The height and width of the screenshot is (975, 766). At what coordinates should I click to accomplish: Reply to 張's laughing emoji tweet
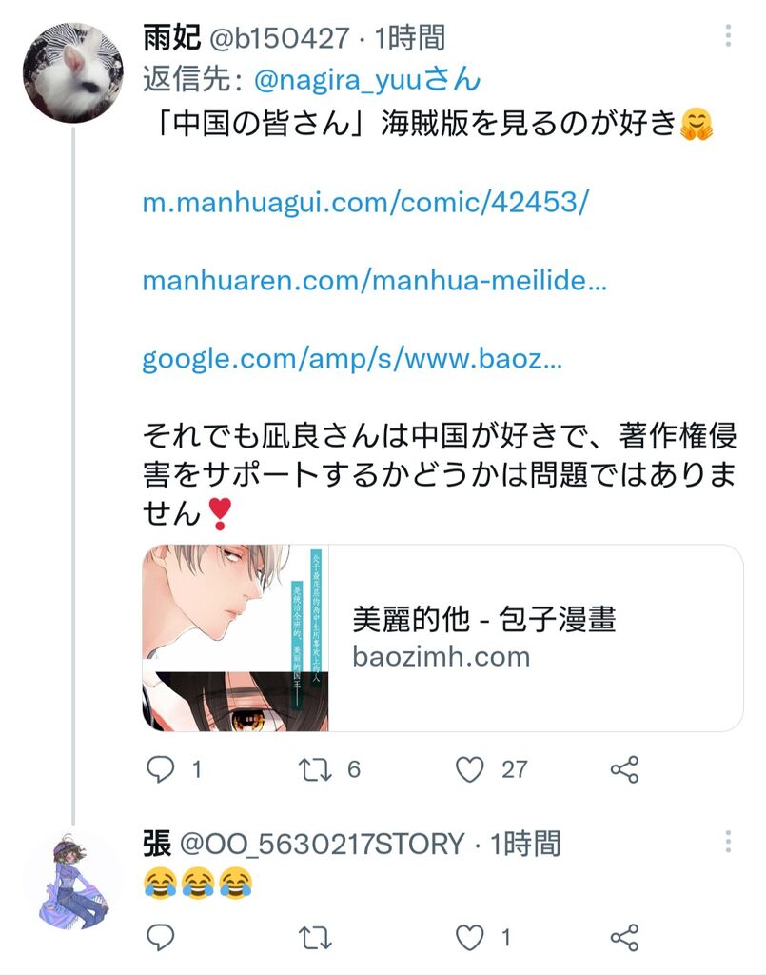160,937
